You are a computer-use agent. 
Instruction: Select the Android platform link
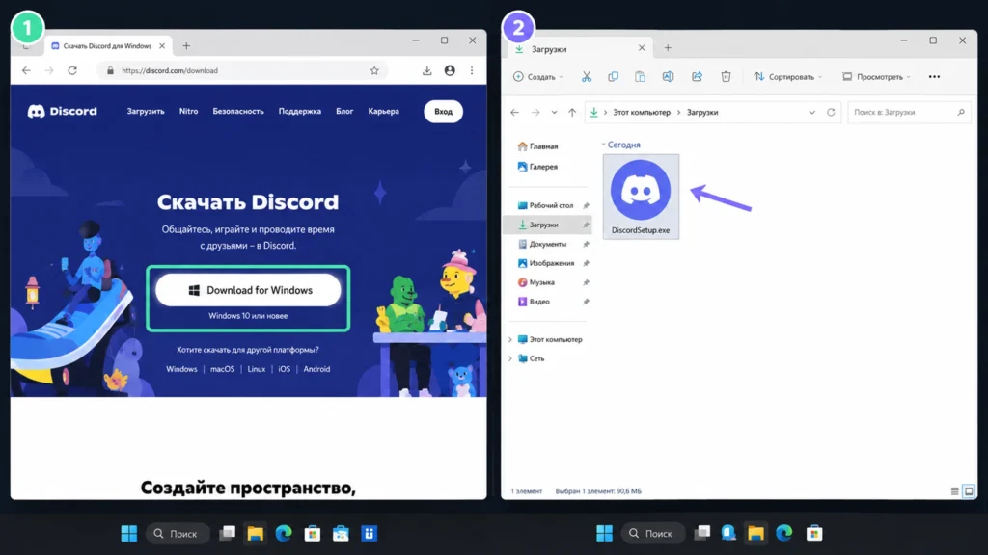tap(316, 369)
